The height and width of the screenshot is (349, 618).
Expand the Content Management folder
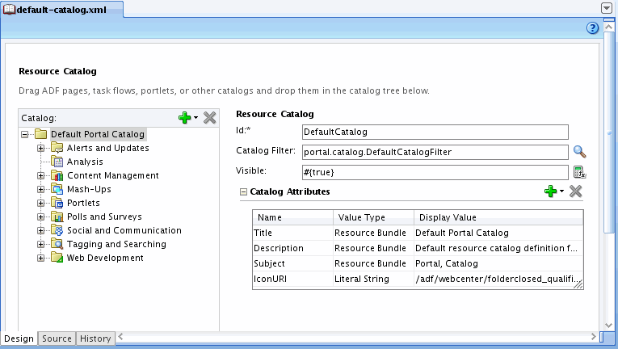click(x=40, y=176)
